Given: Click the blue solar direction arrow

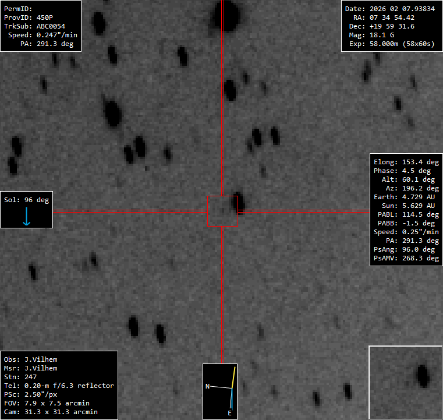Looking at the screenshot, I should point(27,216).
